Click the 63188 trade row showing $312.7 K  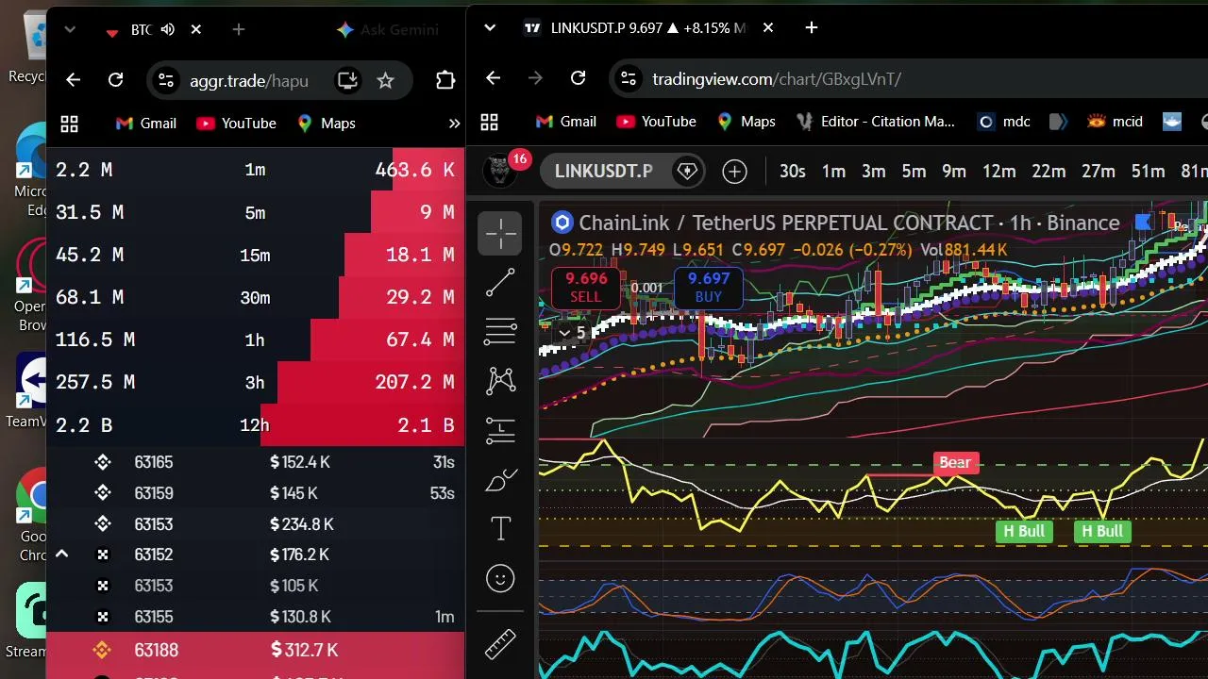click(x=255, y=650)
